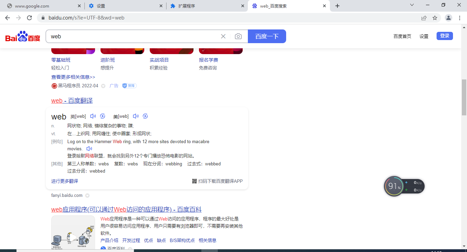Open the web - 百度翻译 result link

(x=71, y=100)
